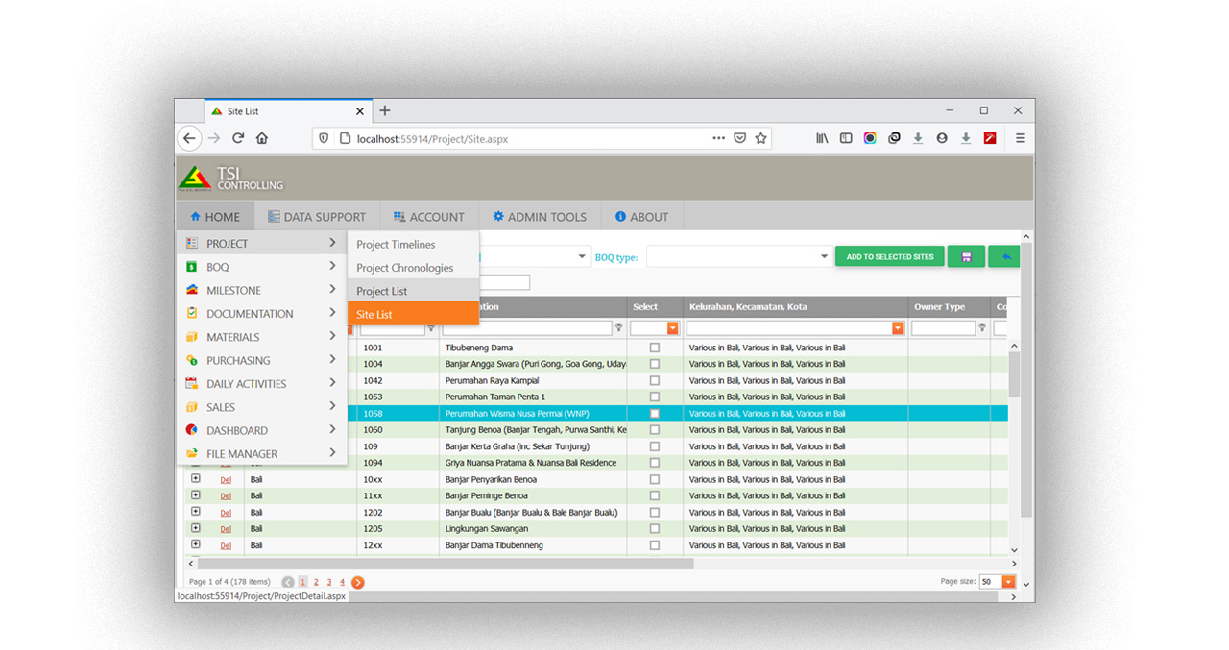1229x650 pixels.
Task: Open the DATA SUPPORT menu
Action: [317, 216]
